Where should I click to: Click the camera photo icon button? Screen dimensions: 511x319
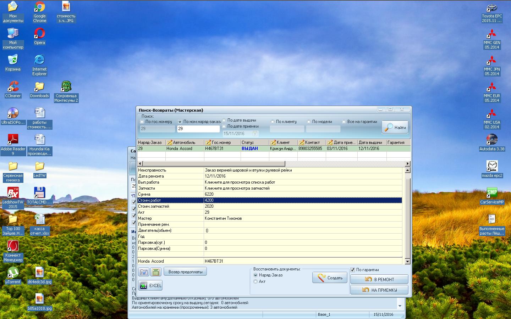pos(144,272)
